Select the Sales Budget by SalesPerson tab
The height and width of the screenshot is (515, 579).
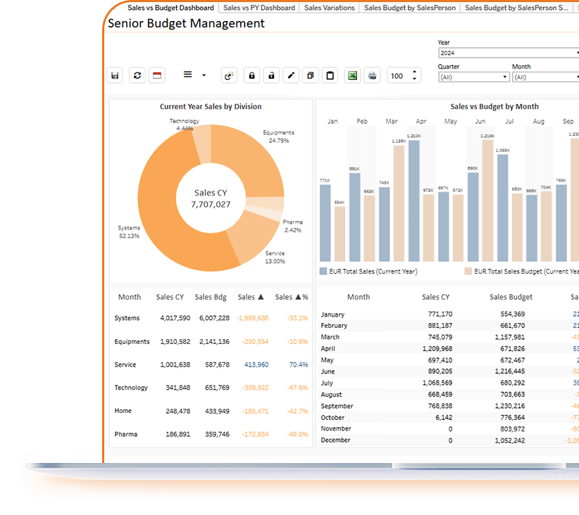pos(409,8)
